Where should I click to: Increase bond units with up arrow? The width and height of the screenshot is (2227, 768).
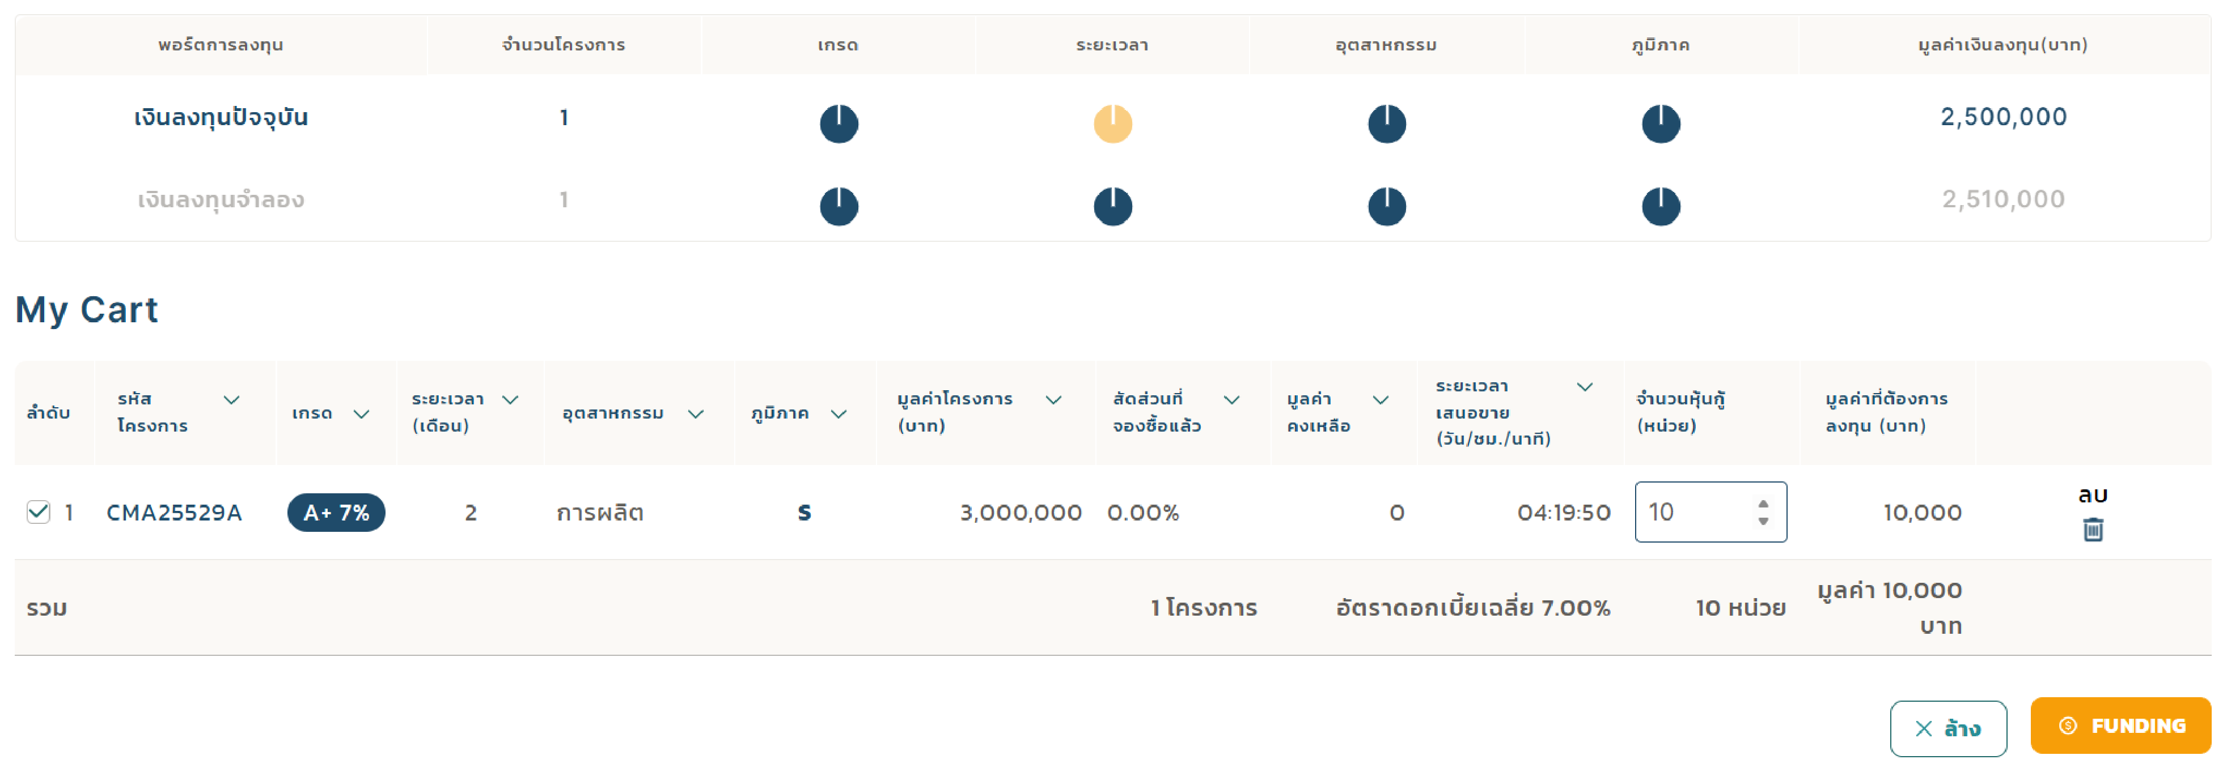(x=1763, y=503)
